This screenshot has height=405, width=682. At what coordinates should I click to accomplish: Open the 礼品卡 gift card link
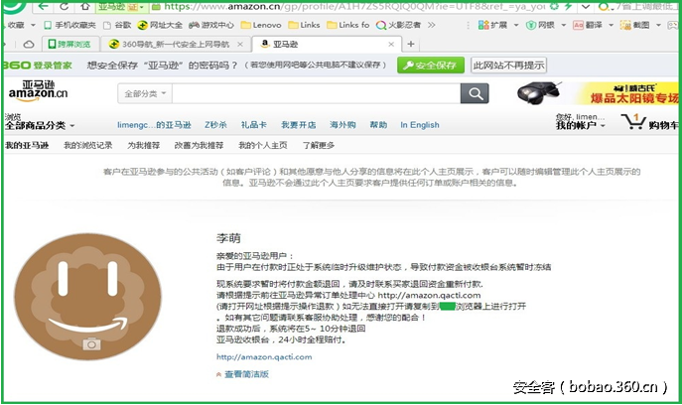[x=253, y=125]
